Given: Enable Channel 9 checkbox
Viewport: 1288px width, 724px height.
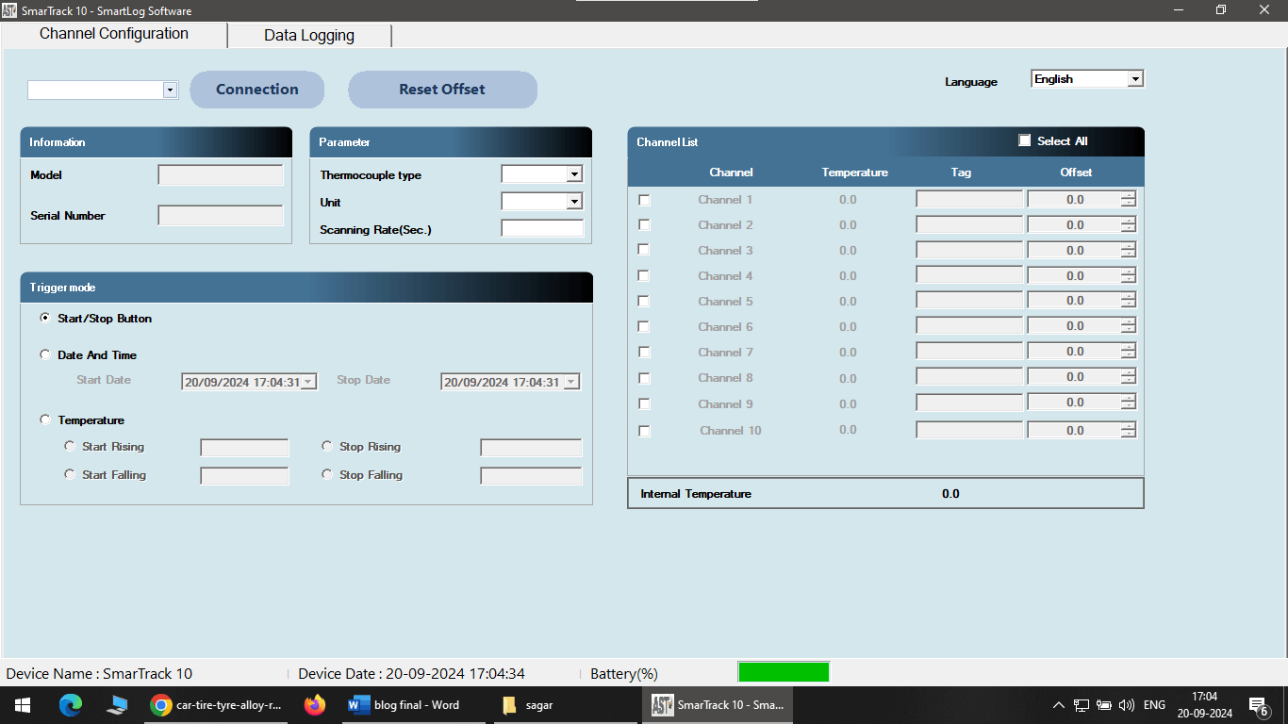Looking at the screenshot, I should click(644, 403).
